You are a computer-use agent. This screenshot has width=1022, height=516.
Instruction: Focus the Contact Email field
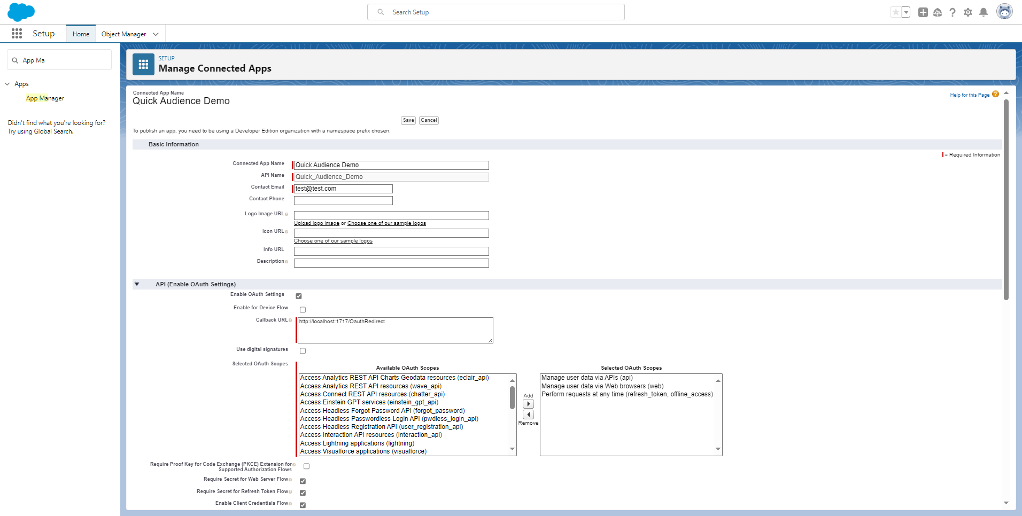pyautogui.click(x=343, y=189)
